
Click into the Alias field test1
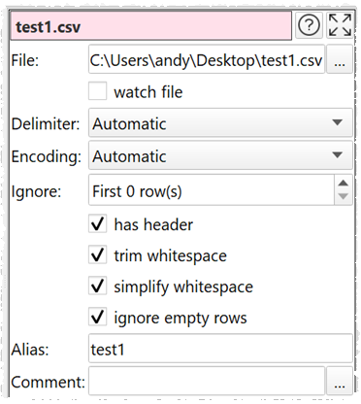coord(220,349)
